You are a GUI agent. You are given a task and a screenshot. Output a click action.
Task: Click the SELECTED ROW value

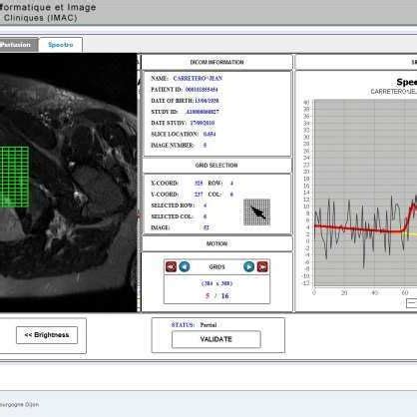point(205,206)
